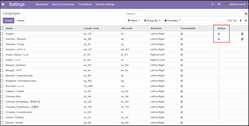
Task: Sort by the ISO code column header
Action: 127,28
